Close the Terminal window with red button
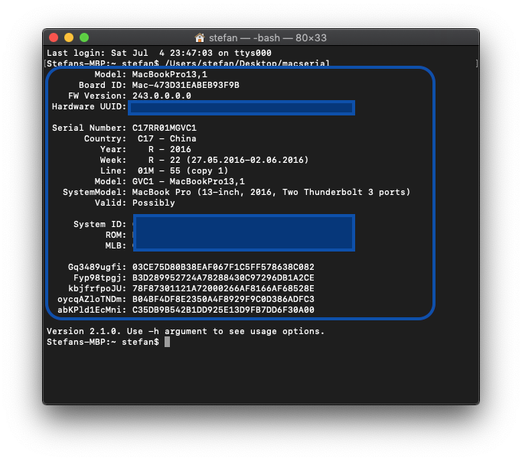The width and height of the screenshot is (522, 461). (x=54, y=37)
